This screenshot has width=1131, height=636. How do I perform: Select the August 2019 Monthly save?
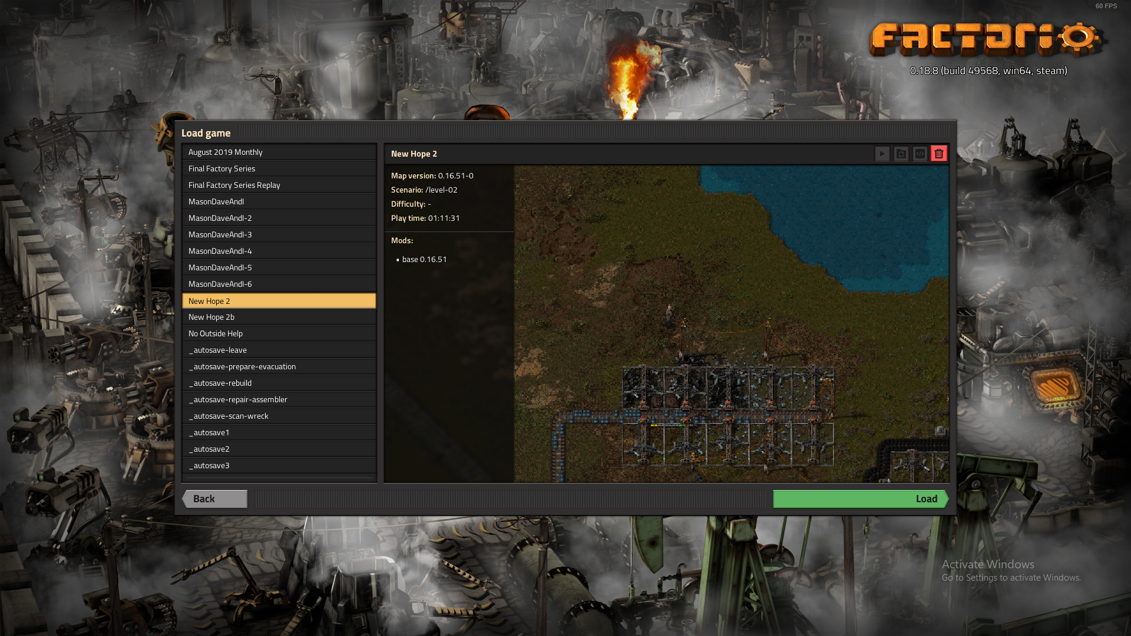(x=279, y=152)
